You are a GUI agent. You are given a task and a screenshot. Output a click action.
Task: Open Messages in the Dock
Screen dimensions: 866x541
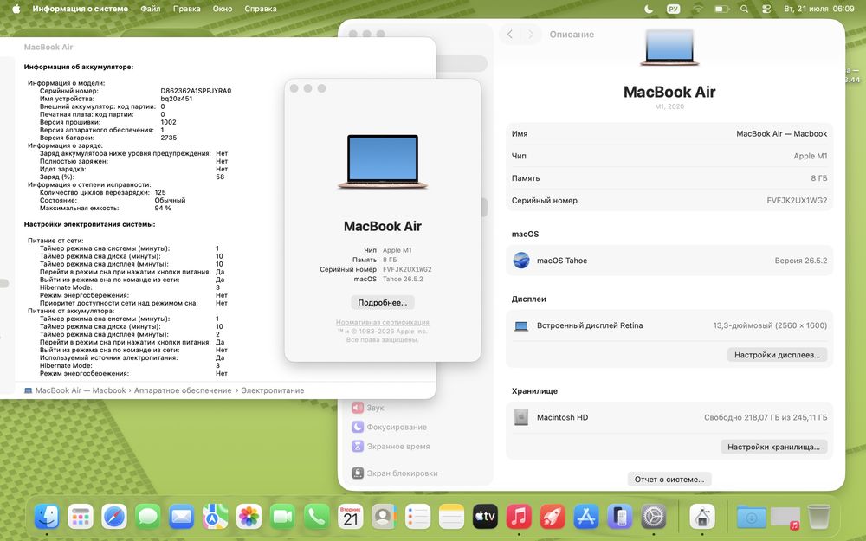[148, 518]
